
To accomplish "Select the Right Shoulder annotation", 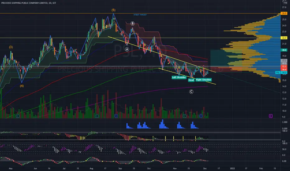I will coord(203,80).
